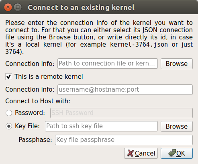Cancel the kernel connection dialog
The width and height of the screenshot is (198, 164).
[x=141, y=153]
